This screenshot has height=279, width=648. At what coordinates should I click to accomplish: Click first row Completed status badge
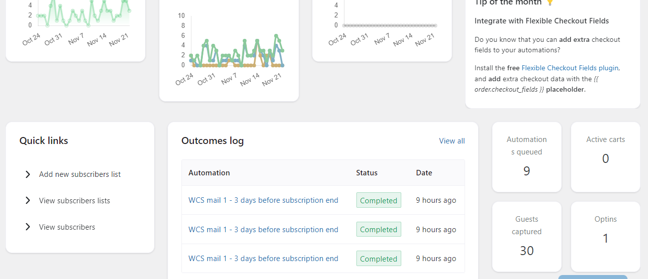pos(378,200)
